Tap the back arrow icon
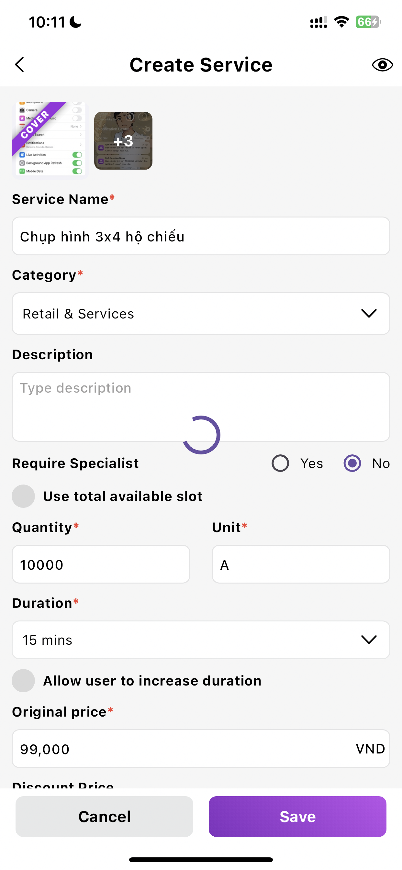Viewport: 402px width, 870px height. click(20, 64)
